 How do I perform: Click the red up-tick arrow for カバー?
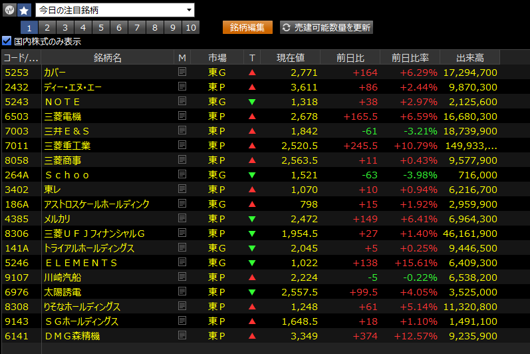pyautogui.click(x=252, y=73)
